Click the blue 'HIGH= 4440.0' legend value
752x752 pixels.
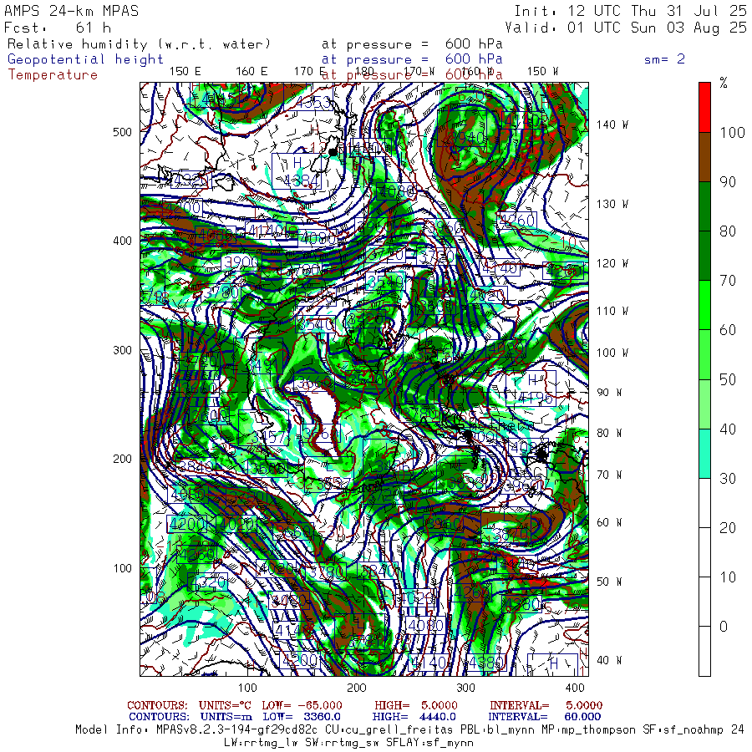414,717
